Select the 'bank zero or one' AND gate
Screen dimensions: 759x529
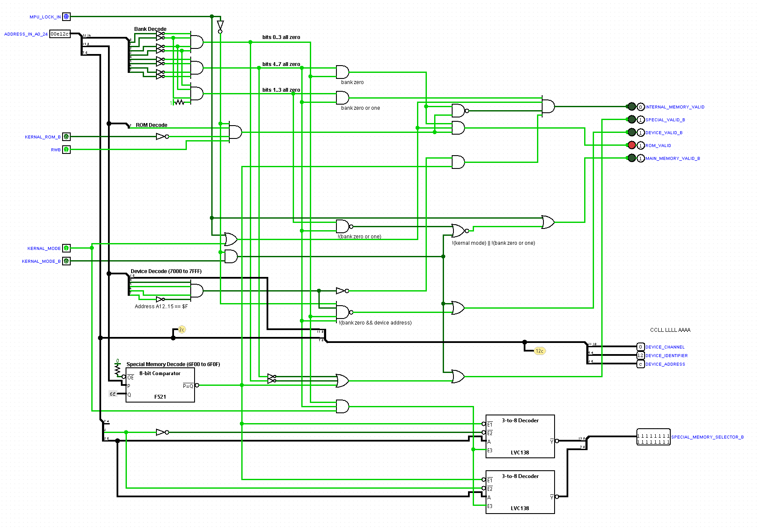[x=342, y=98]
